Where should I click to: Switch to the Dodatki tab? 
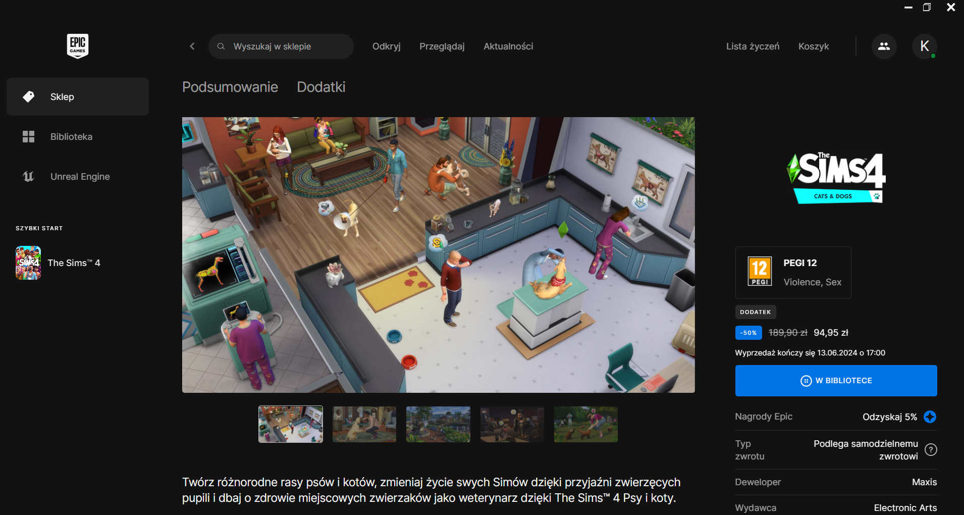[x=321, y=87]
